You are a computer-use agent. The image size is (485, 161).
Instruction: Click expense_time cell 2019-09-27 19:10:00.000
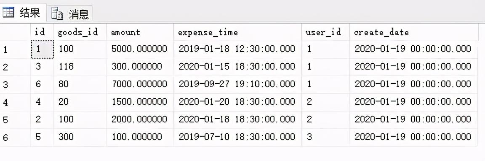tap(237, 84)
